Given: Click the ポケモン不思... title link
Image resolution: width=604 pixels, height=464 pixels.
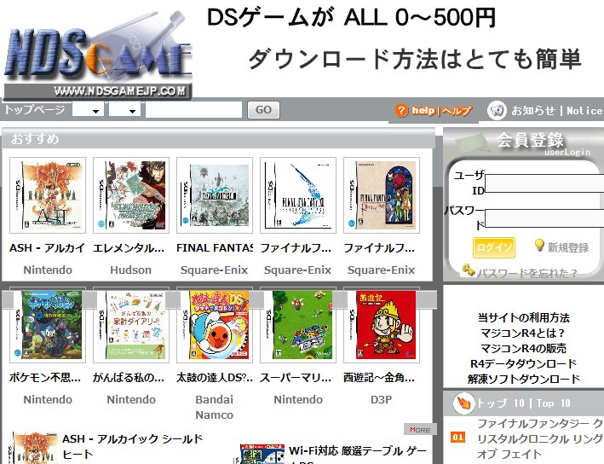Looking at the screenshot, I should 45,378.
